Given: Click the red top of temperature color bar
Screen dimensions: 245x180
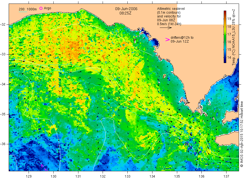Looking at the screenshot, I should pos(225,12).
